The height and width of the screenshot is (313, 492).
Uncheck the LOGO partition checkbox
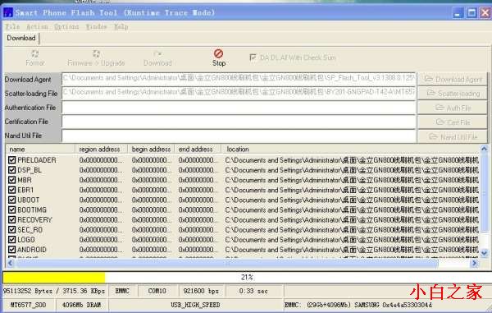(12, 239)
